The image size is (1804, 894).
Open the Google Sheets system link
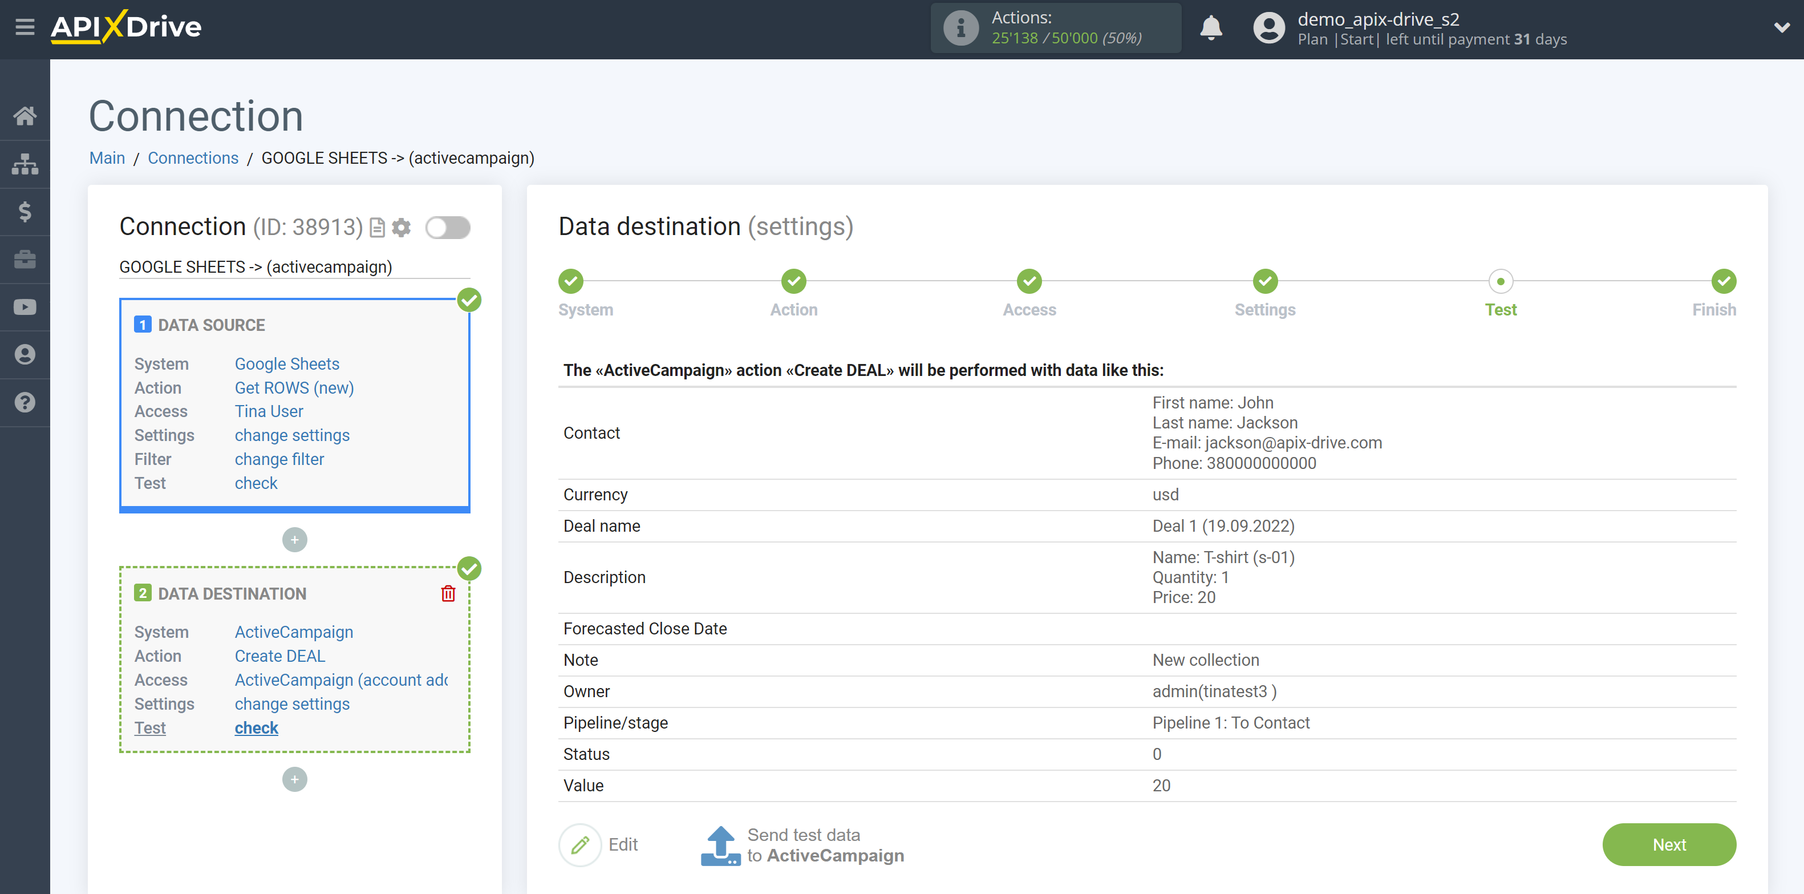click(x=286, y=363)
